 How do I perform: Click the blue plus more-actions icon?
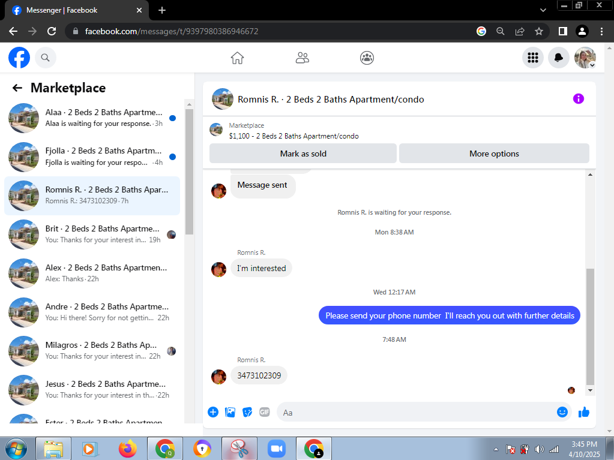213,412
